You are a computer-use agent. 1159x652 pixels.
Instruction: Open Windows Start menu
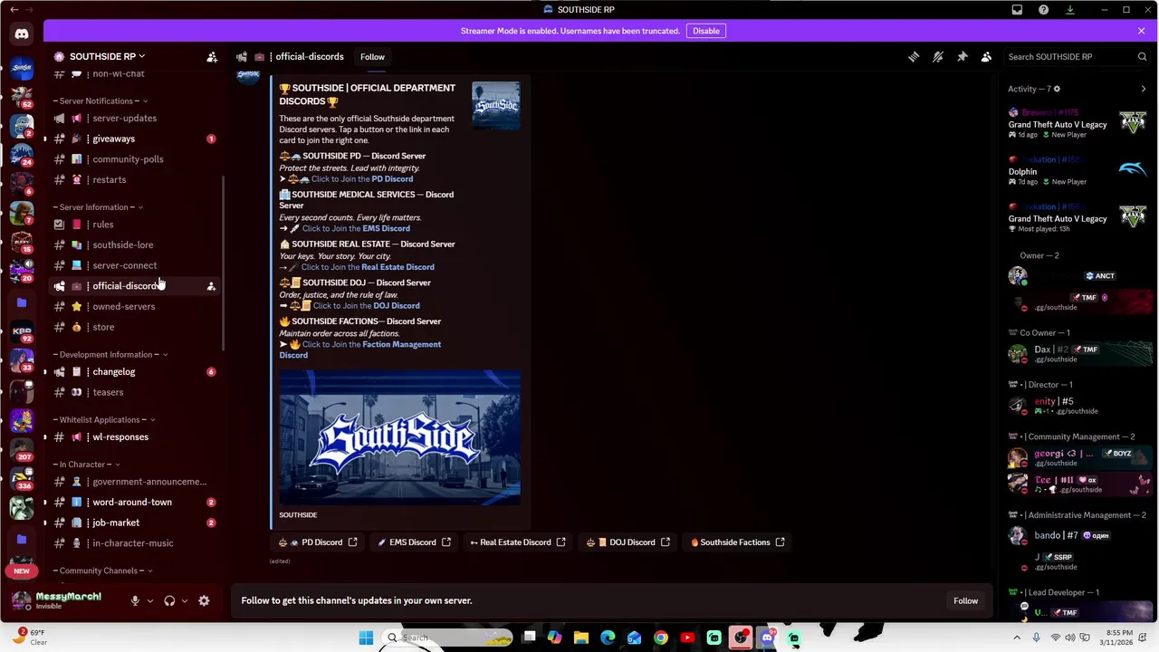point(366,638)
